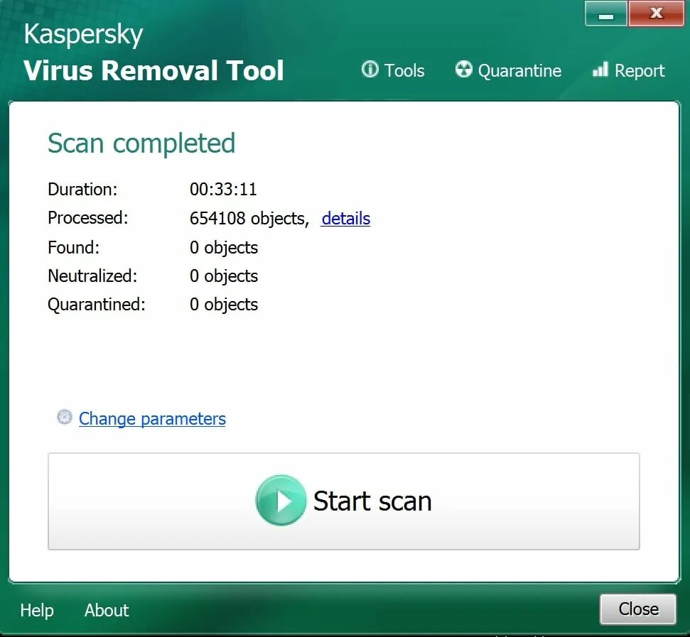
Task: Click the Virus Removal Tool title
Action: [x=153, y=70]
